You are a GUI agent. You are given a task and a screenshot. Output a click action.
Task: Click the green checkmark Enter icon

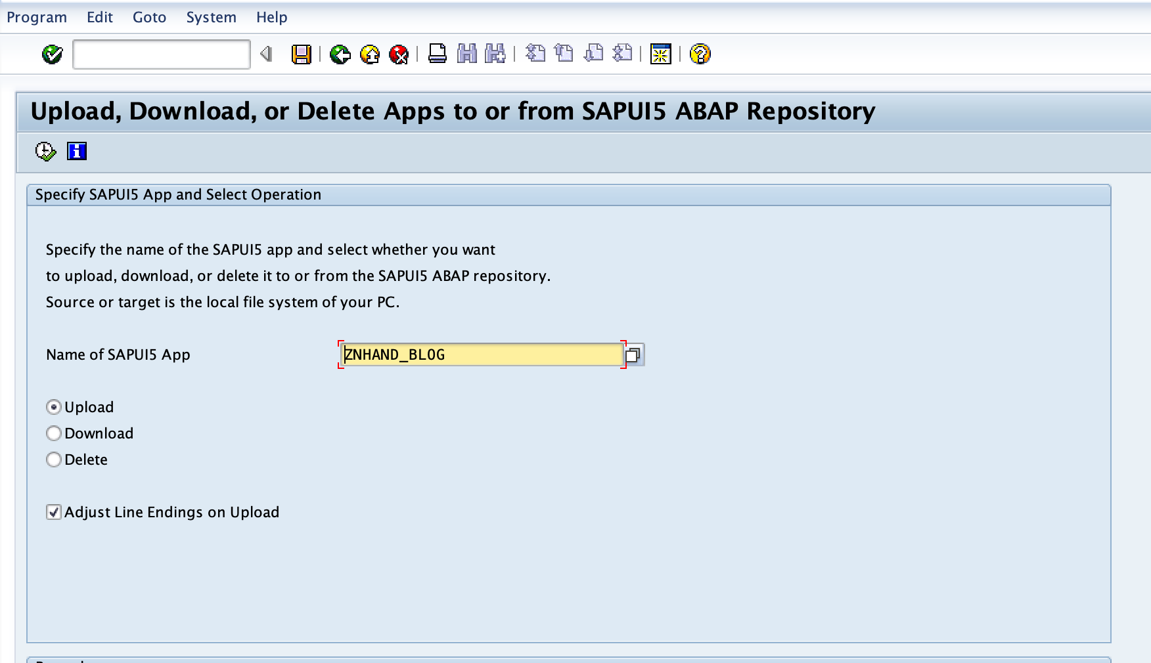point(52,54)
